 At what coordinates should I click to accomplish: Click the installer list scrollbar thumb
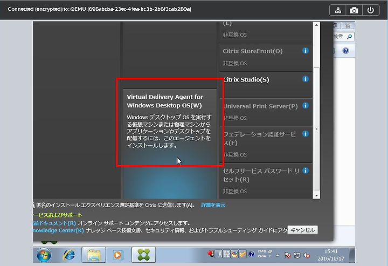coord(316,129)
